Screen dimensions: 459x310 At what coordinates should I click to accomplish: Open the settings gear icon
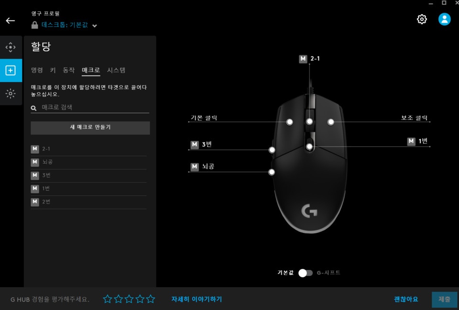pyautogui.click(x=422, y=19)
